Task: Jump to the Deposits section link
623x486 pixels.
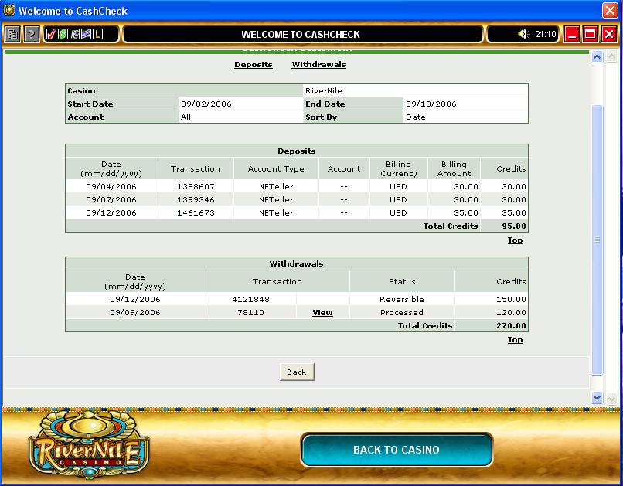Action: point(253,65)
